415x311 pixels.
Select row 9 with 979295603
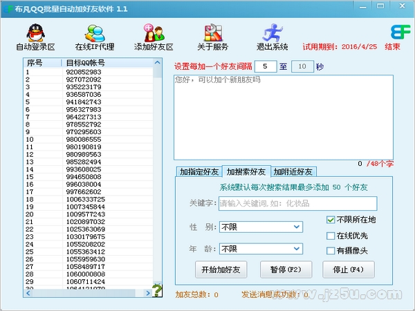89,132
